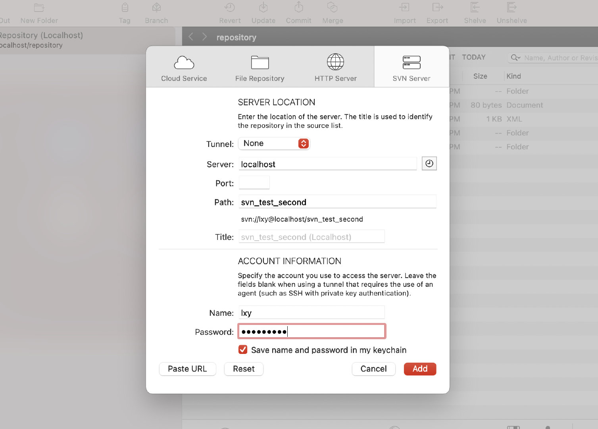Click the Server field containing localhost
Image resolution: width=598 pixels, height=429 pixels.
pyautogui.click(x=328, y=164)
